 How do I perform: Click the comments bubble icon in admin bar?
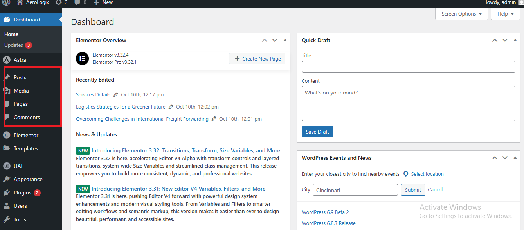[x=77, y=2]
